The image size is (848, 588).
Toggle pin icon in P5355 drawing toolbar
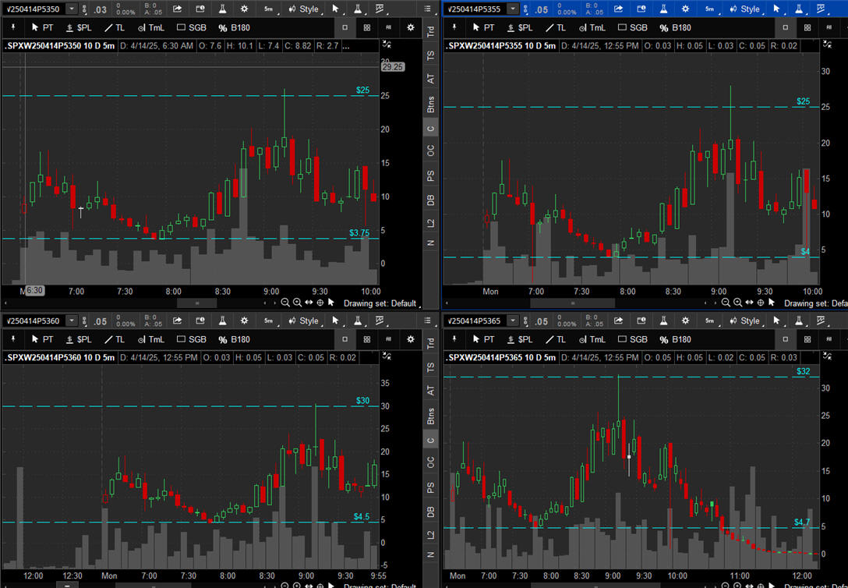point(454,27)
